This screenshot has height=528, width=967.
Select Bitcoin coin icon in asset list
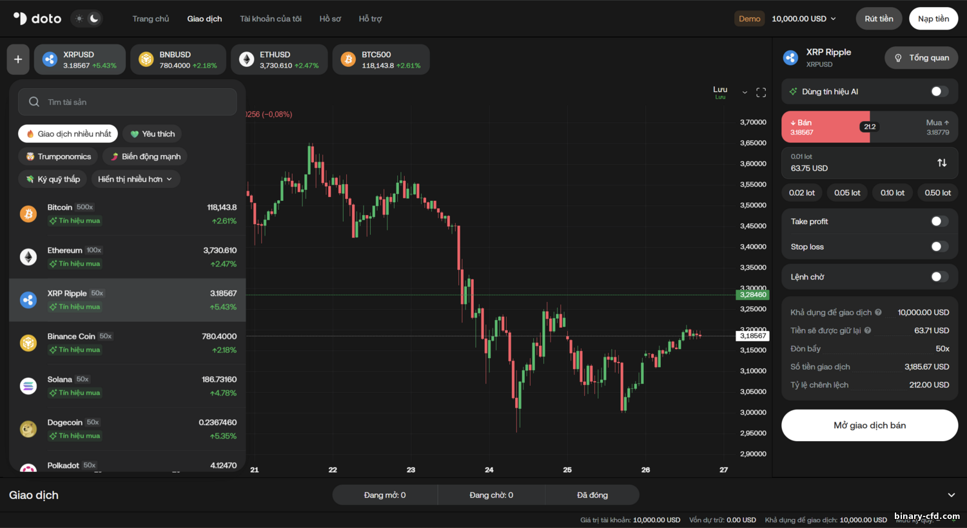[28, 214]
